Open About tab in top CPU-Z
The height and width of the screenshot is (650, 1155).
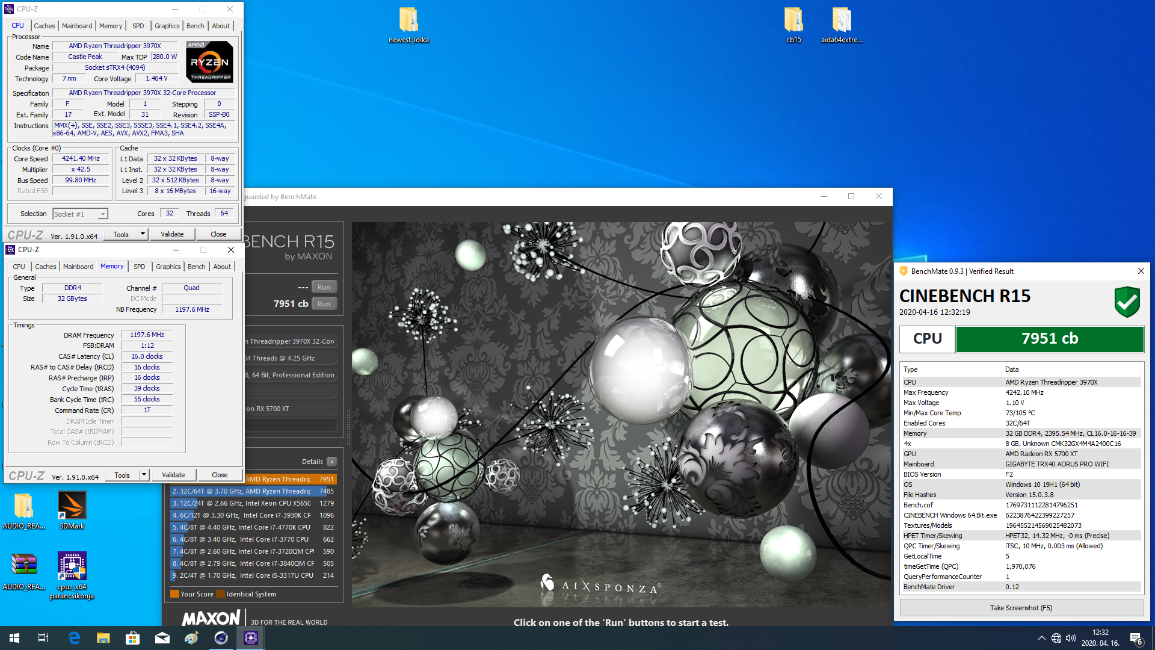(221, 26)
